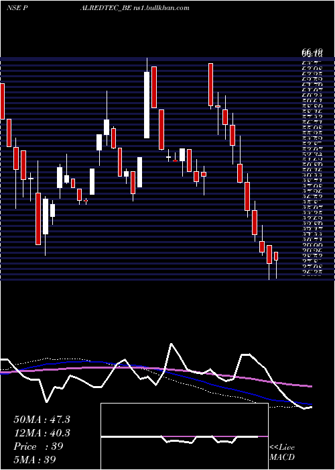Click the 'NSE P' label at top left
Screen dimensions: 335x470
tap(17, 8)
